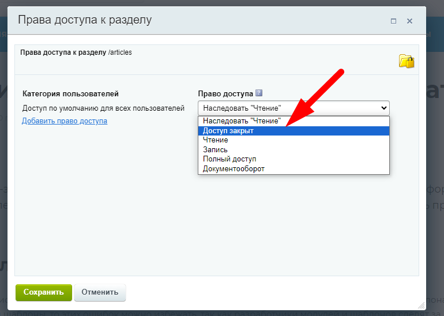
Task: Click the /articles section path text
Action: click(120, 52)
